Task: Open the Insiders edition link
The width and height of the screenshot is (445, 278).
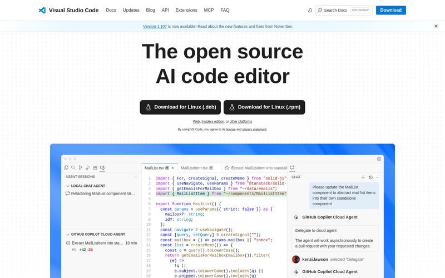Action: [x=212, y=121]
